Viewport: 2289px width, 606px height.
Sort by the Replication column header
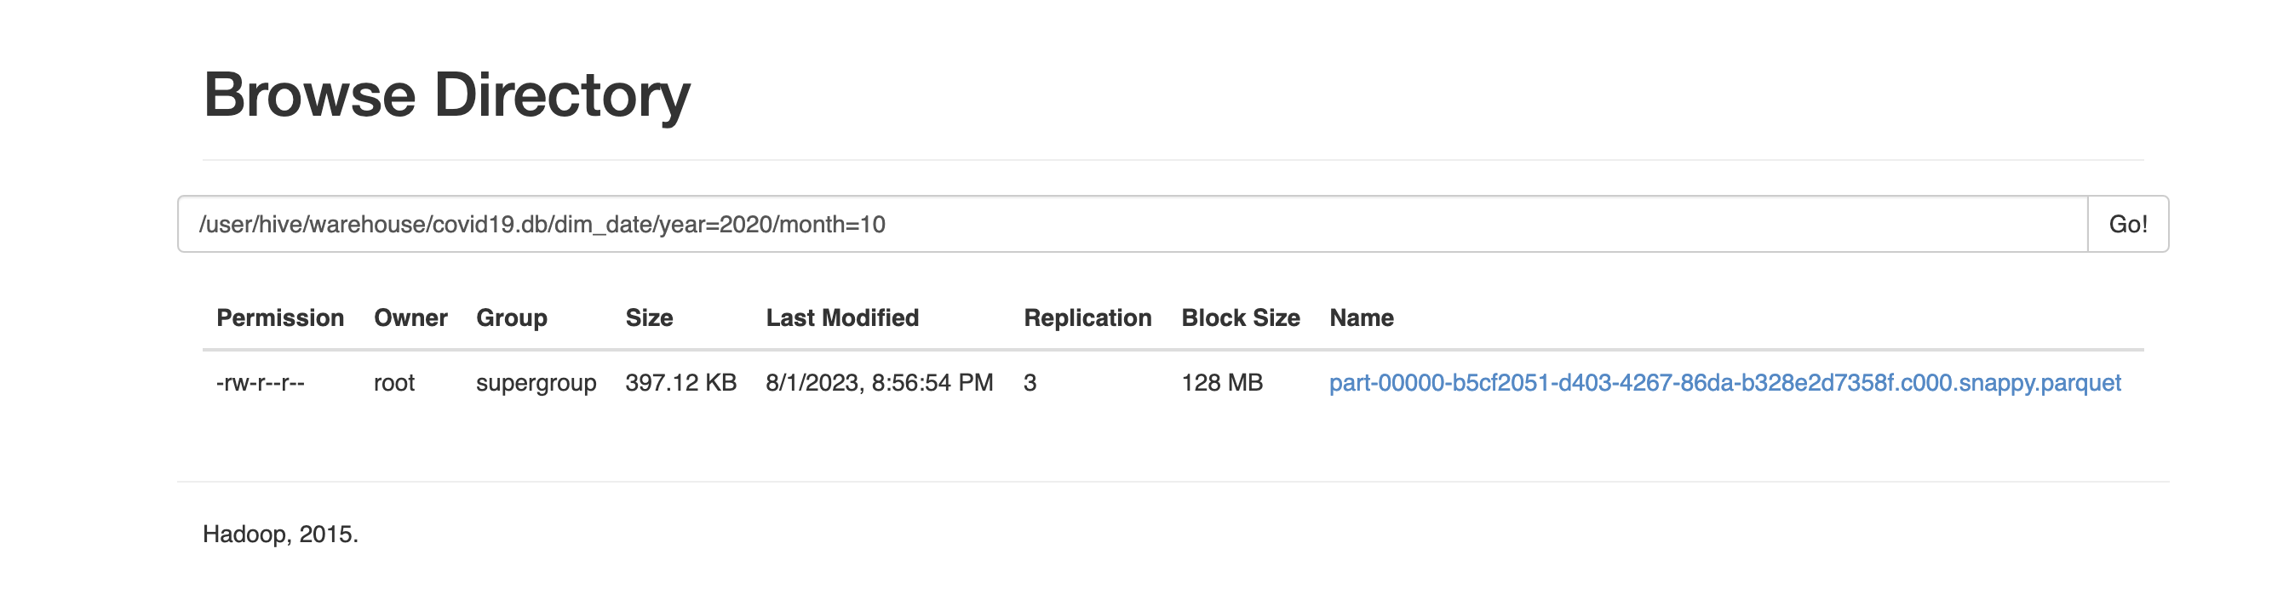tap(1088, 318)
